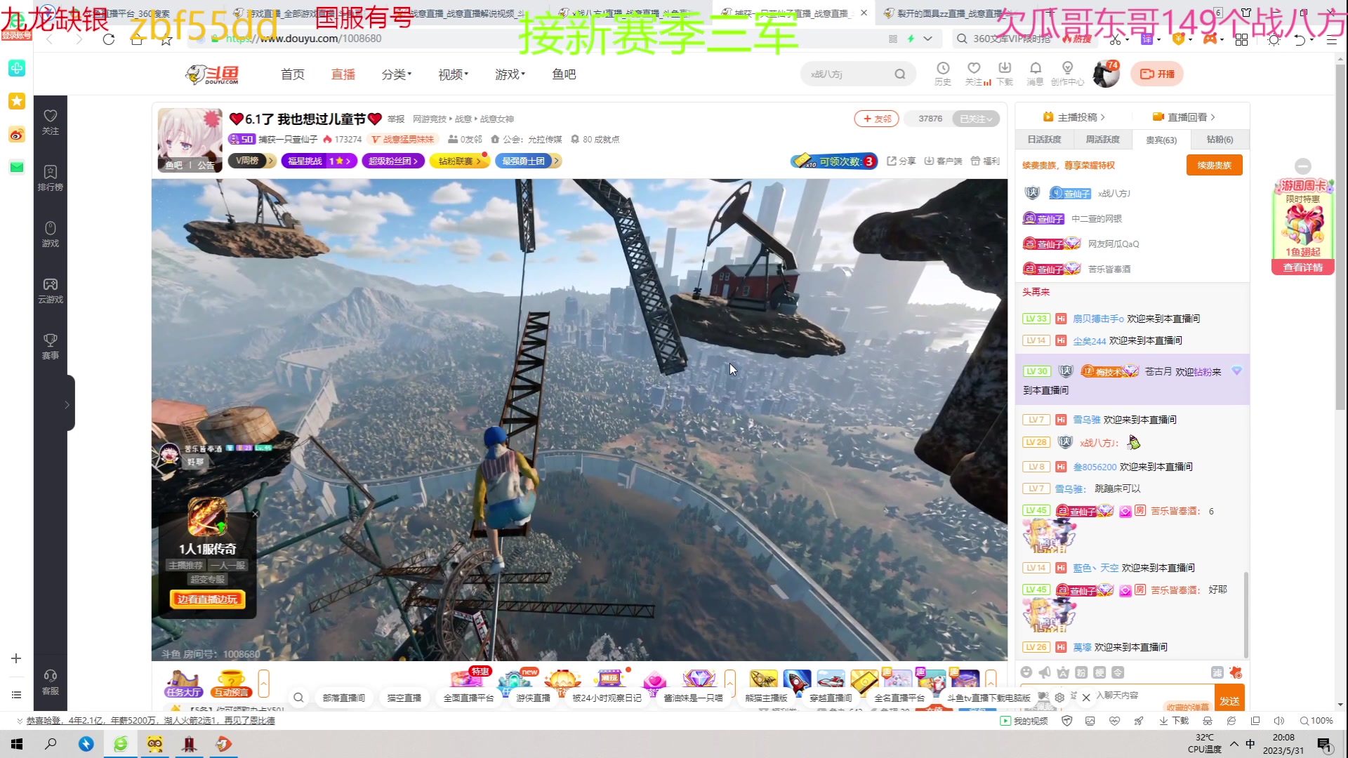The width and height of the screenshot is (1348, 758).
Task: Expand the 视频 dropdown in navigation
Action: (451, 74)
